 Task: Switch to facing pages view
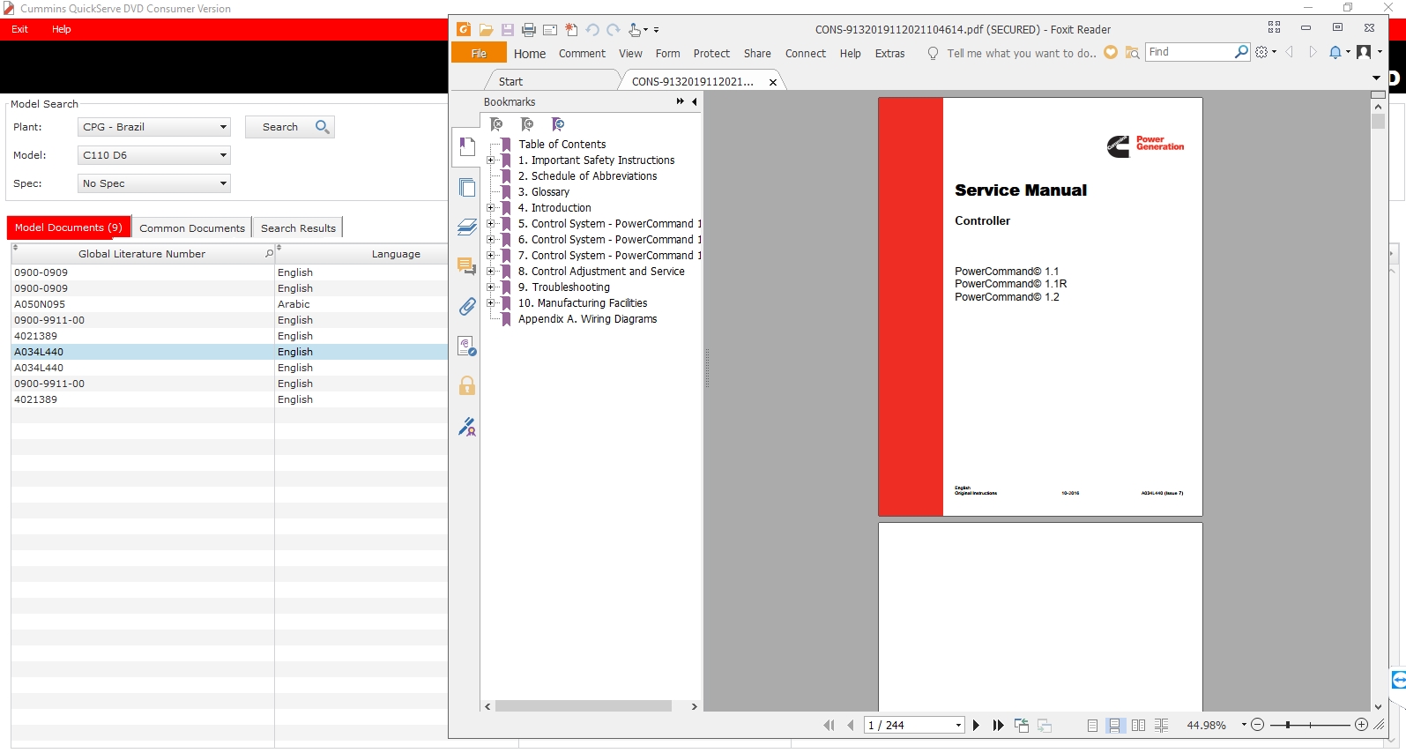click(1139, 726)
